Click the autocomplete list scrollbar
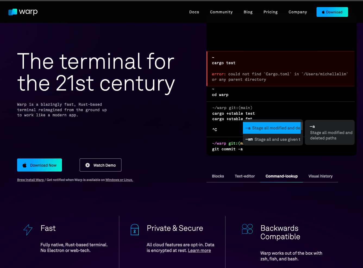 tap(302, 126)
